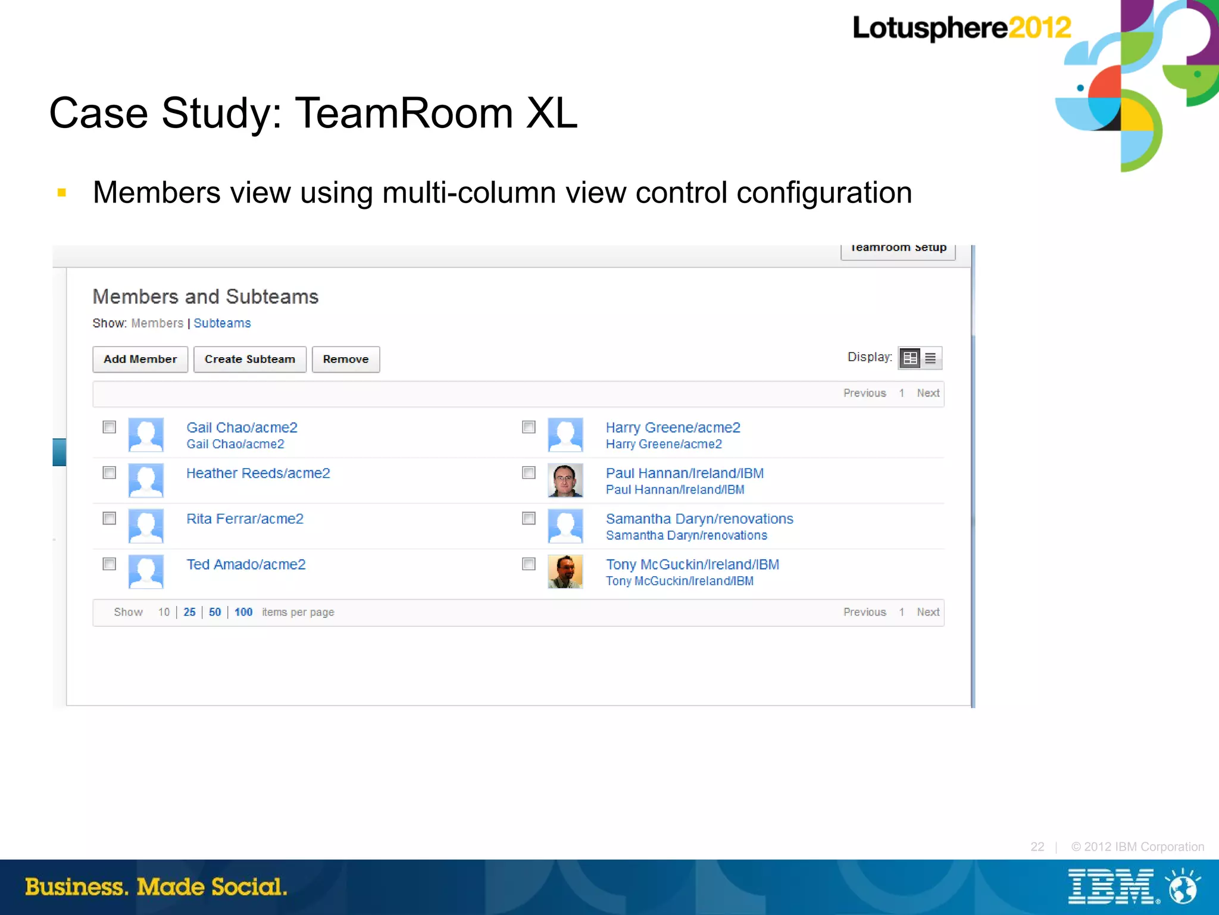Show the Members list

(157, 323)
